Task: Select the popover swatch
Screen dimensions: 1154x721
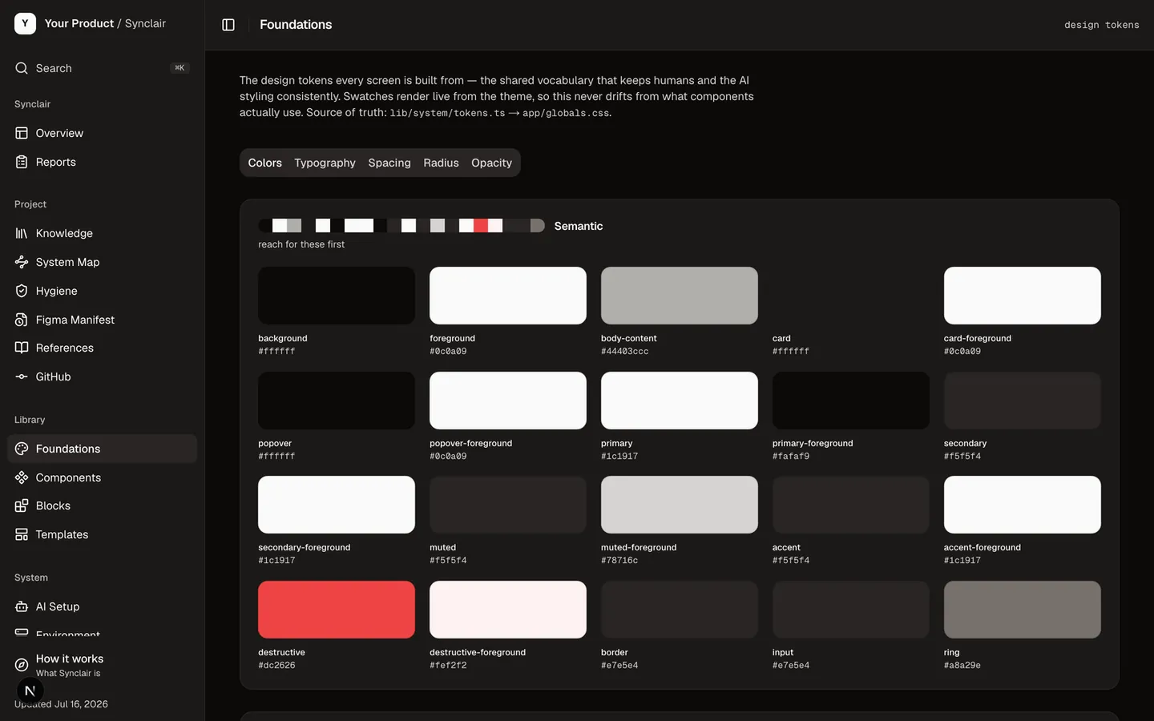Action: (337, 401)
